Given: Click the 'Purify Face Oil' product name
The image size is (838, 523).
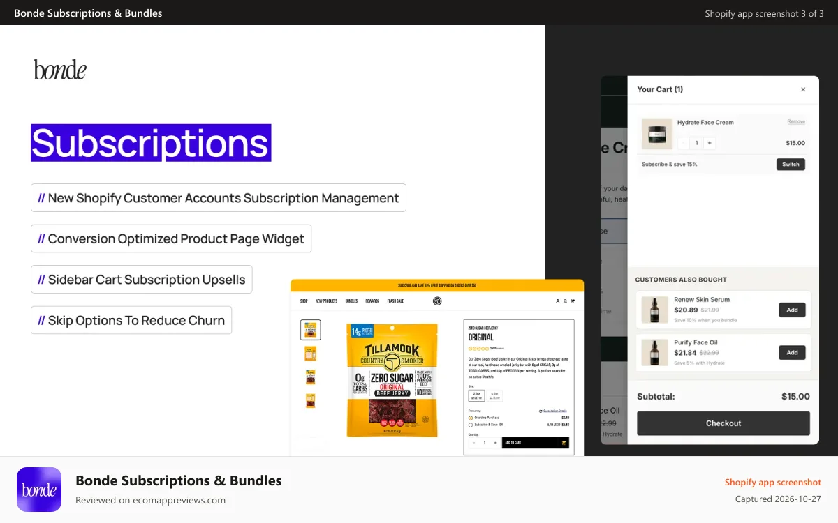Looking at the screenshot, I should coord(696,342).
